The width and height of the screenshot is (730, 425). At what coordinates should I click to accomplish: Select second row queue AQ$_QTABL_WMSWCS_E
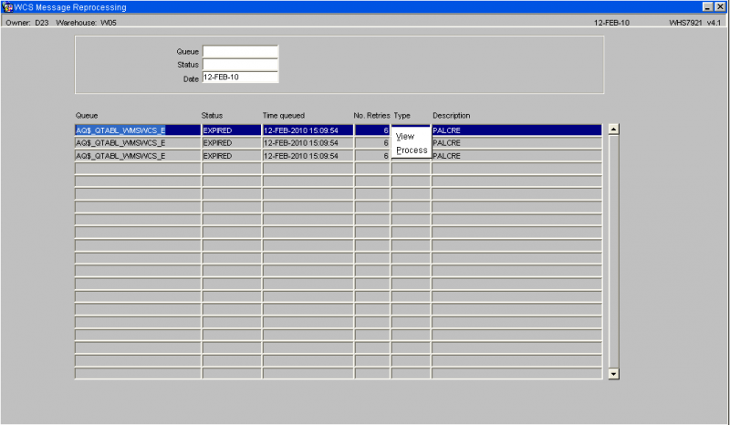(138, 143)
